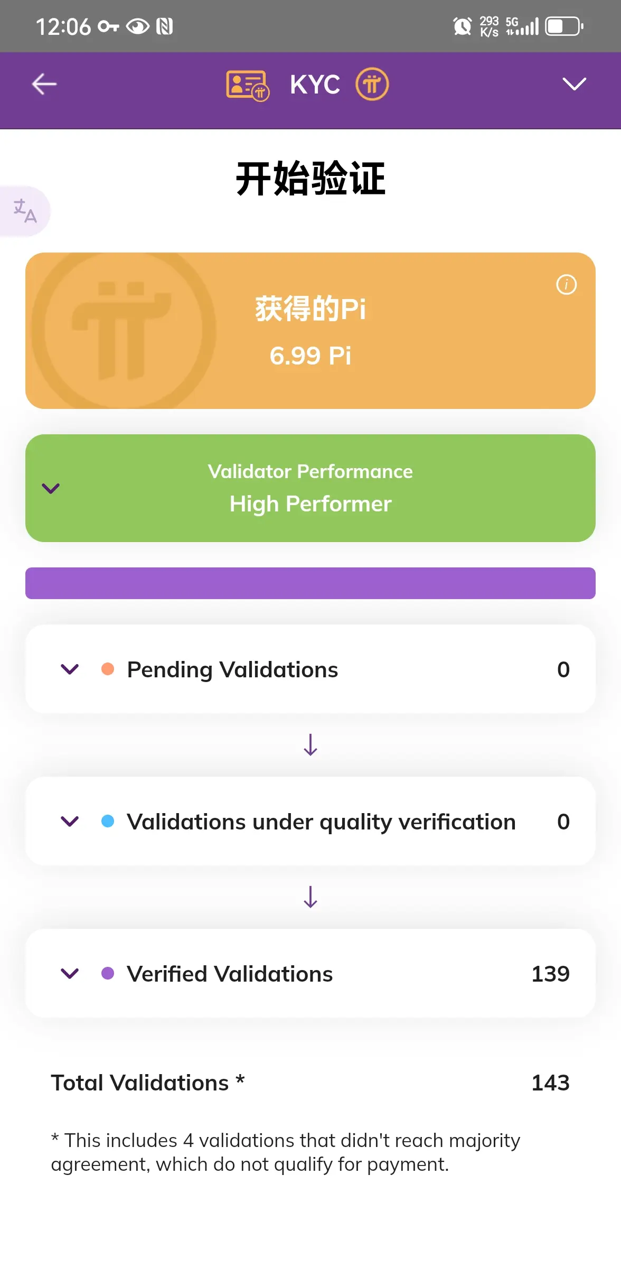Tap the Pi coin logo beside KYC
This screenshot has height=1268, width=621.
(x=372, y=84)
